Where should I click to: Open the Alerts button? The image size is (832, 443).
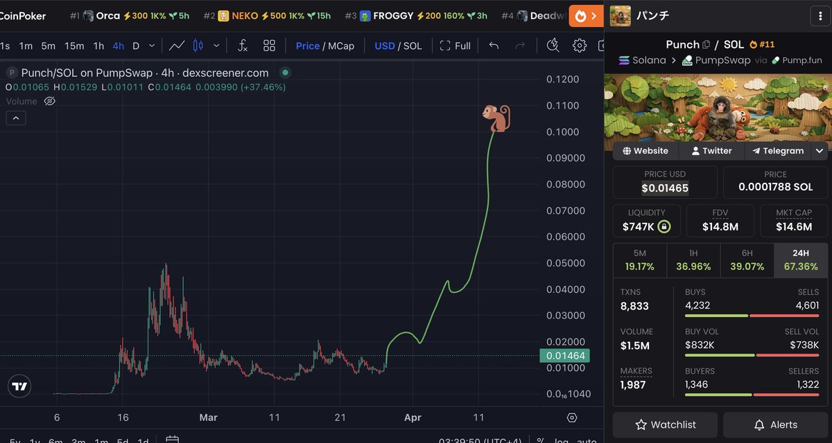[x=775, y=424]
